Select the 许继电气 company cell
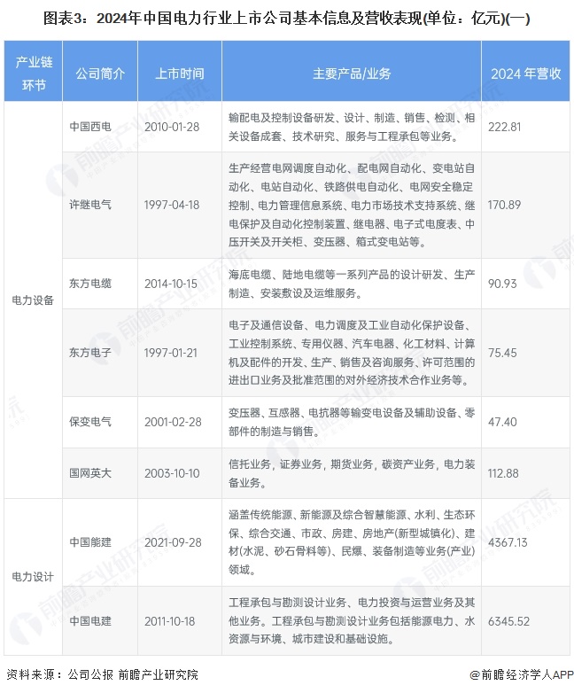Screen dimensions: 574x693 pyautogui.click(x=100, y=205)
